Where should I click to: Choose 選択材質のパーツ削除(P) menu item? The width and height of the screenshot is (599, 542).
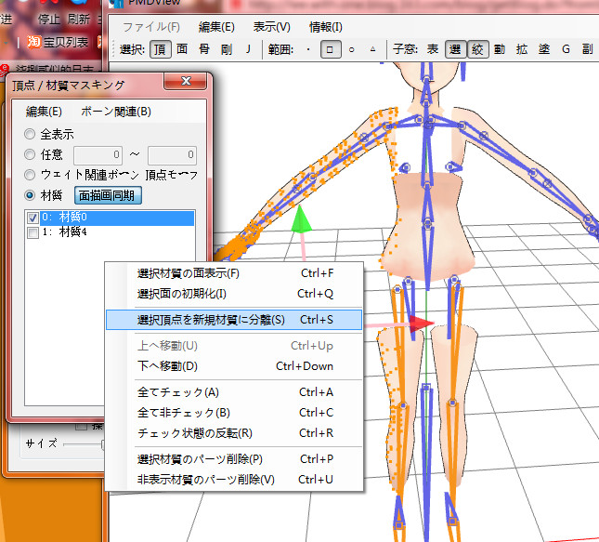coord(234,459)
